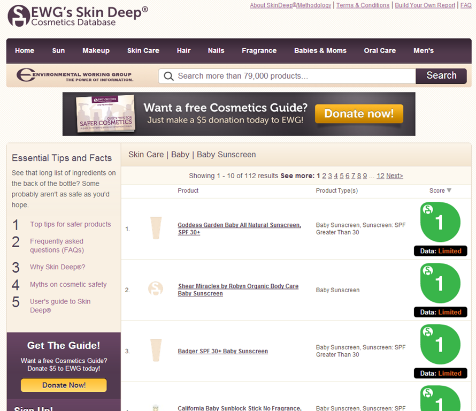Image resolution: width=476 pixels, height=411 pixels.
Task: Click Baby Sunscreen in the breadcrumb
Action: [x=226, y=155]
